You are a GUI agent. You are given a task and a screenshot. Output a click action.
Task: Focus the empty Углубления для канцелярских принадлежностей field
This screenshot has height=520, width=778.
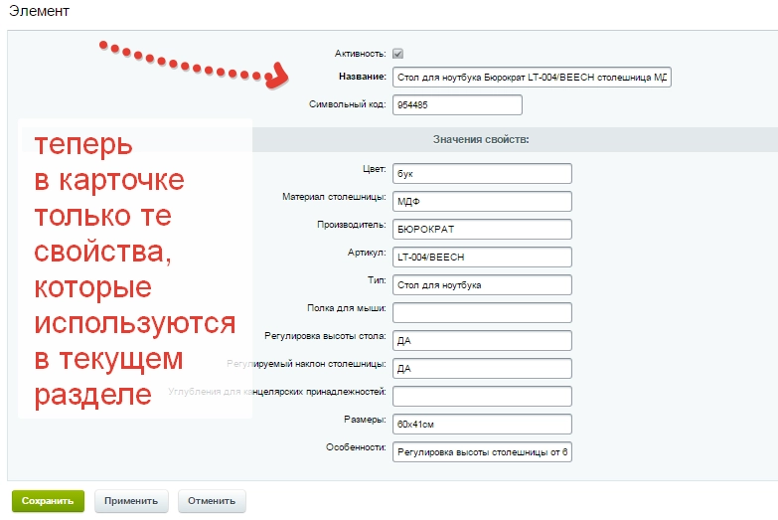pyautogui.click(x=482, y=397)
